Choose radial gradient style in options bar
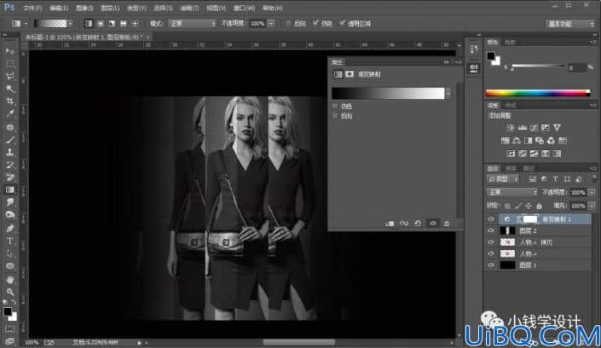Screen dimensions: 601x348 101,24
